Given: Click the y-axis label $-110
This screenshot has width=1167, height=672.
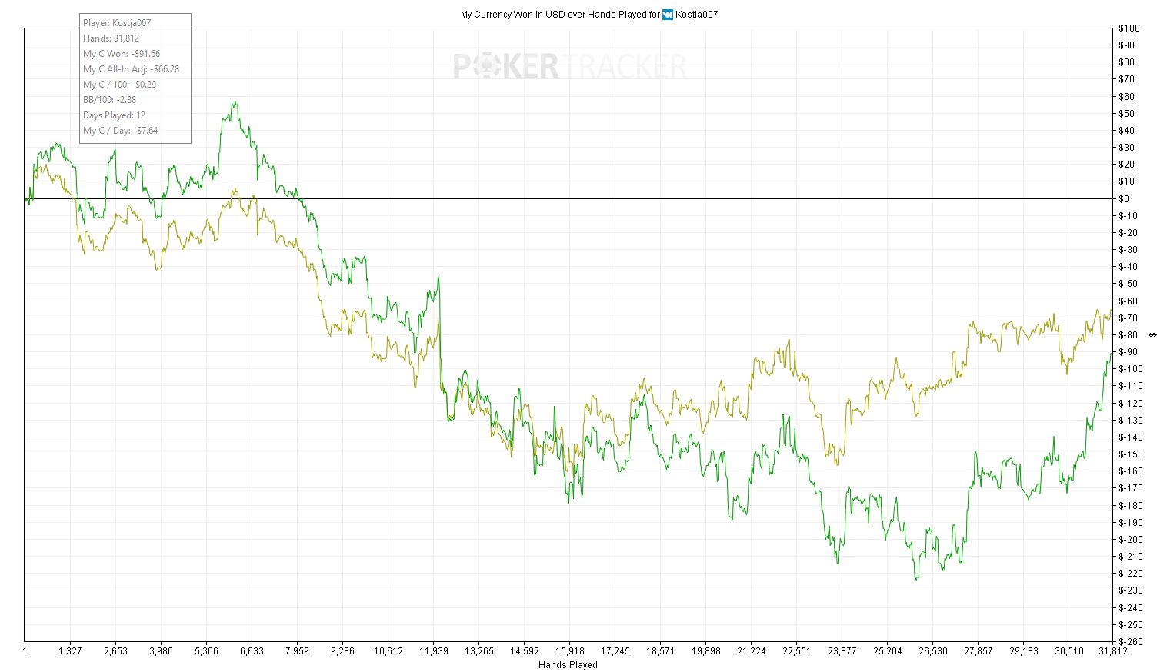Looking at the screenshot, I should 1131,386.
